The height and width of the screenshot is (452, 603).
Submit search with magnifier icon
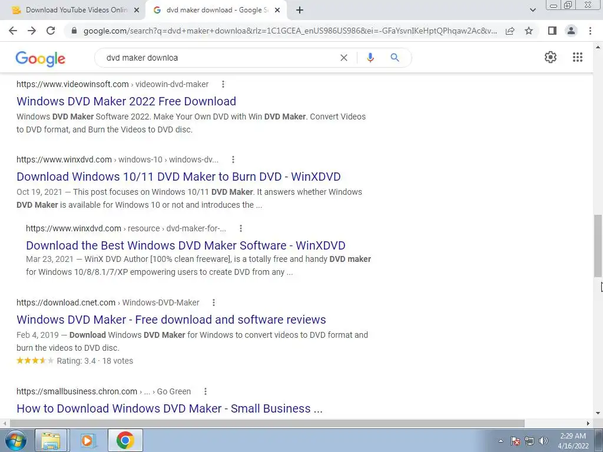pos(395,58)
